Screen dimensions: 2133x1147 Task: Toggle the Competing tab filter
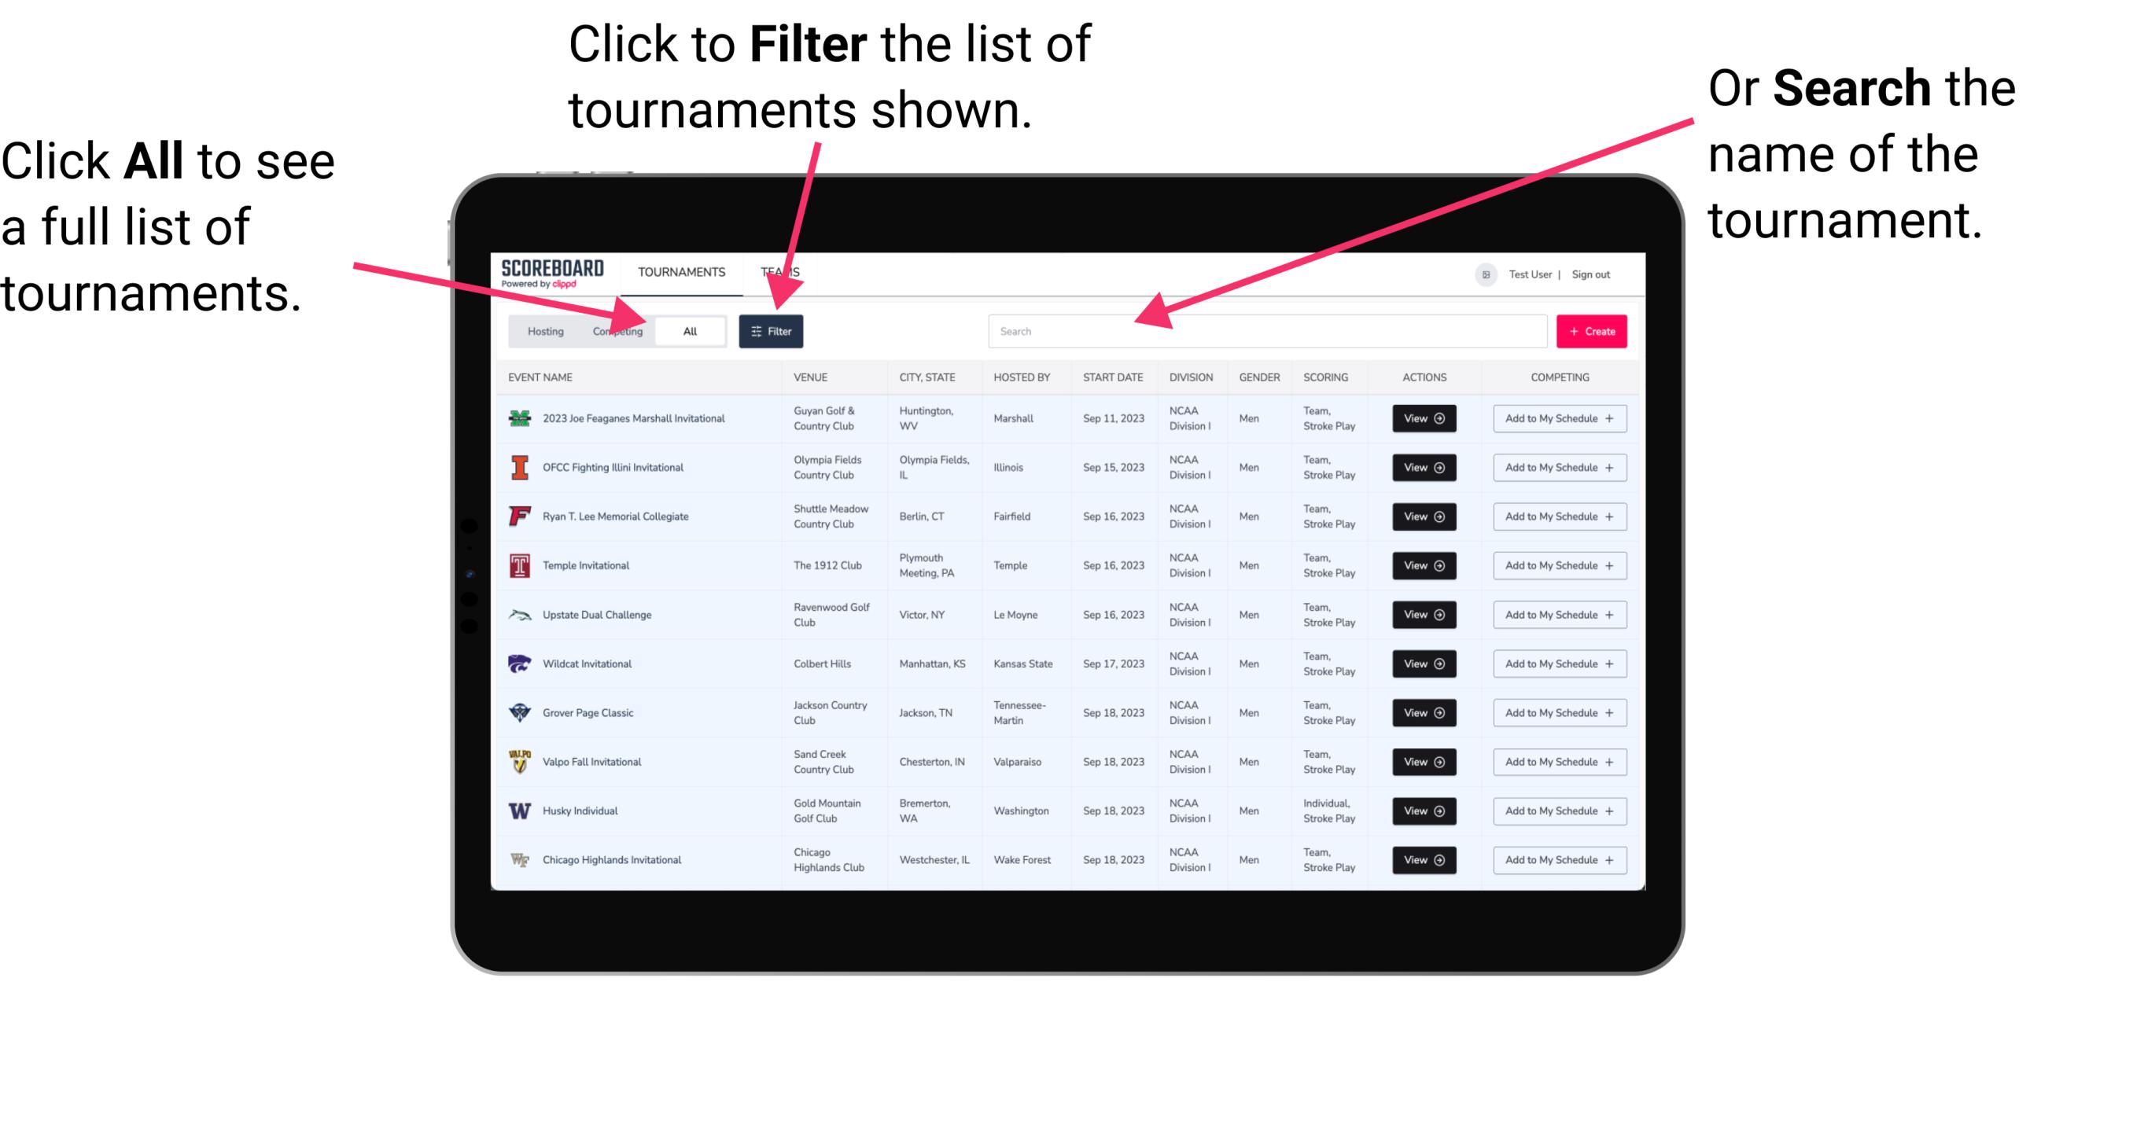coord(614,330)
